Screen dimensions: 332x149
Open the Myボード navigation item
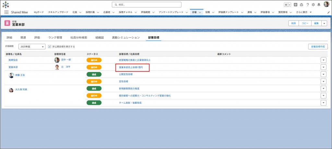(x=39, y=12)
